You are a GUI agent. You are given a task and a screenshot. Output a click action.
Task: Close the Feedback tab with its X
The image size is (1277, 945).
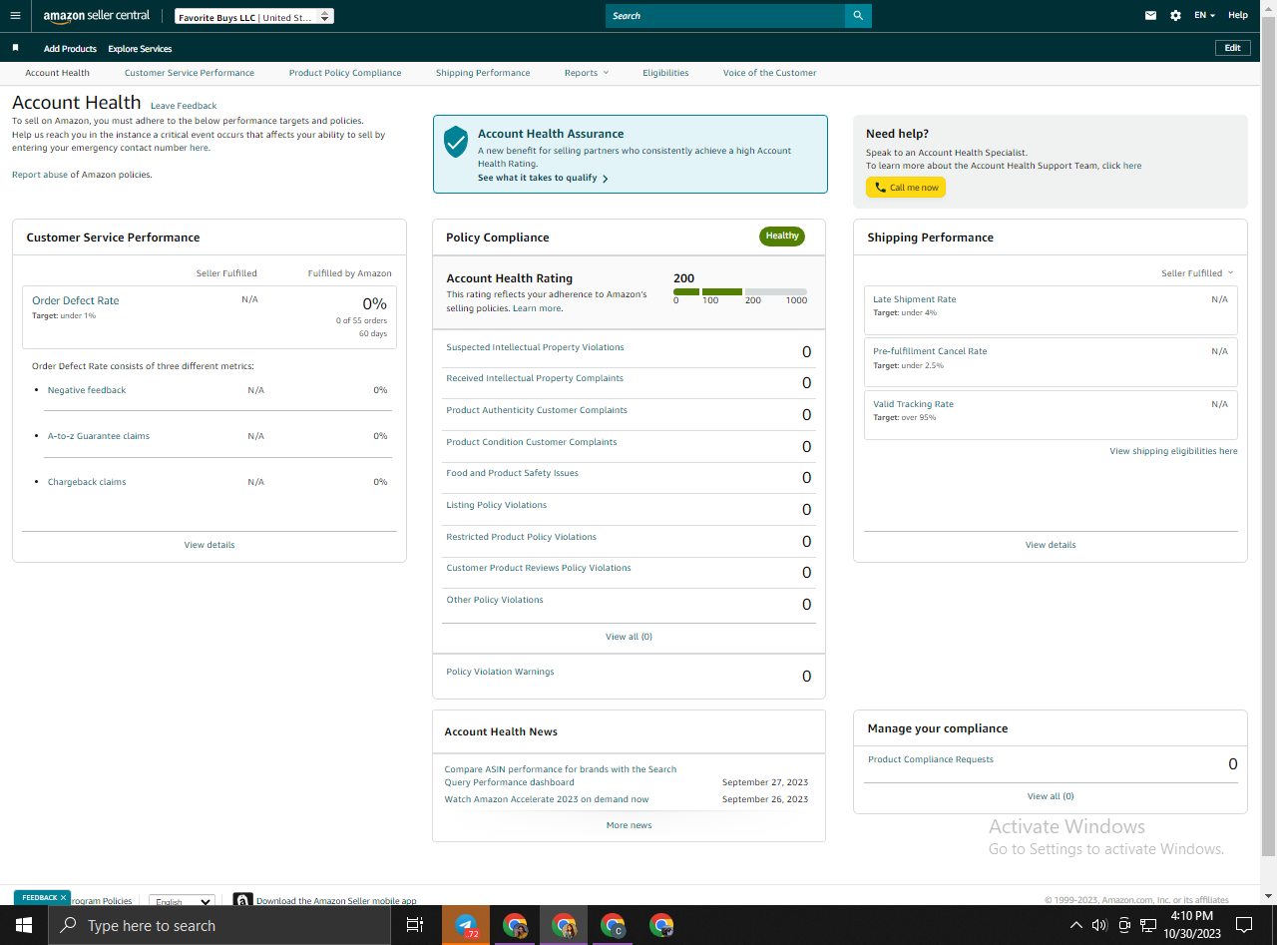pyautogui.click(x=63, y=898)
